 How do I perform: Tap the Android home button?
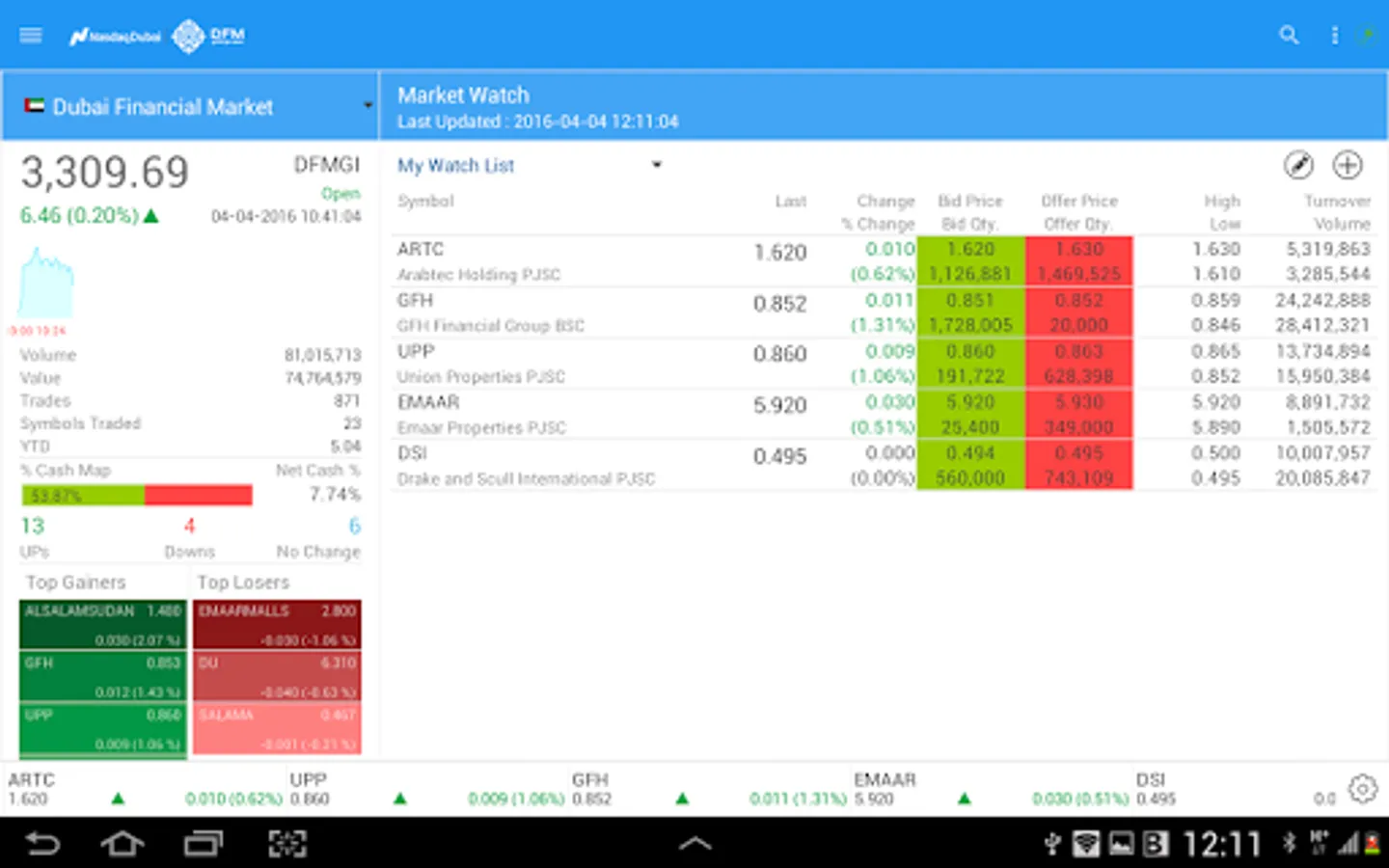point(123,845)
